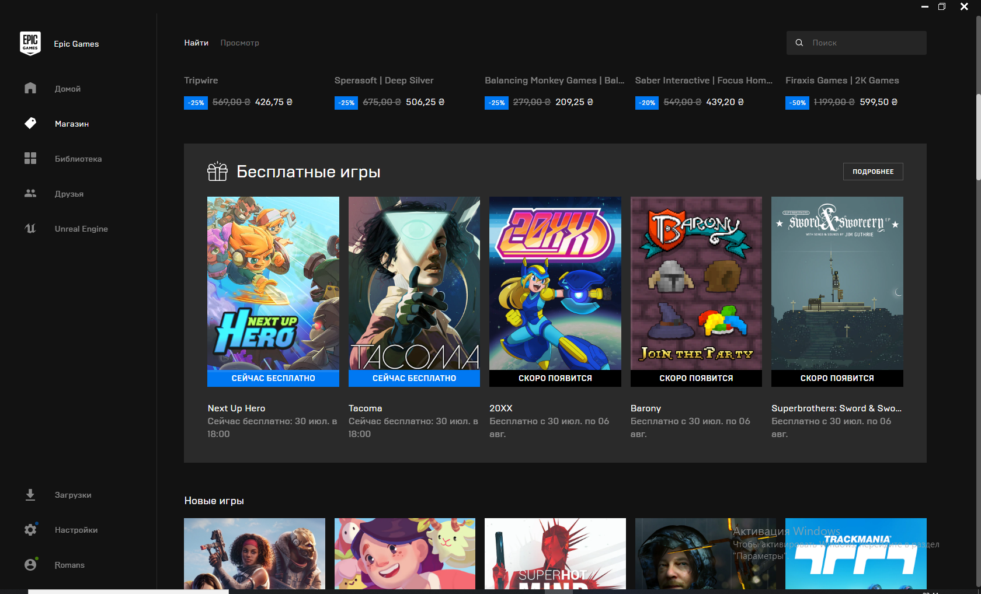Select the Магазин tag icon
This screenshot has width=981, height=594.
pyautogui.click(x=30, y=123)
